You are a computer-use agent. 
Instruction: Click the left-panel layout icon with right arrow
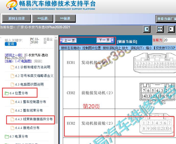(147, 29)
